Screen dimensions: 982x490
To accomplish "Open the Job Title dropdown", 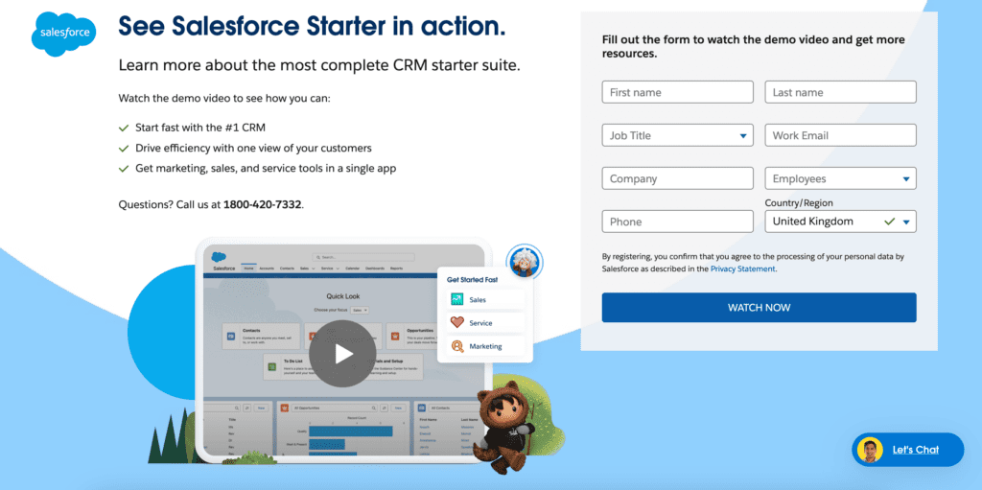I will tap(678, 135).
